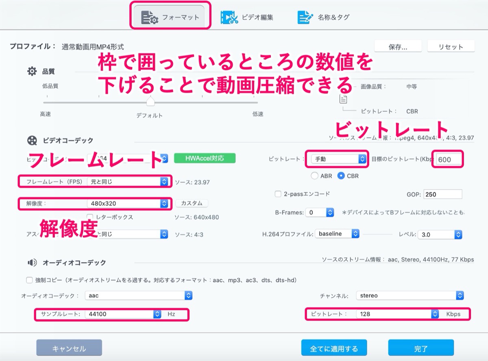Click the profile name 通常動画用MP4形式
The height and width of the screenshot is (361, 488).
coord(93,47)
